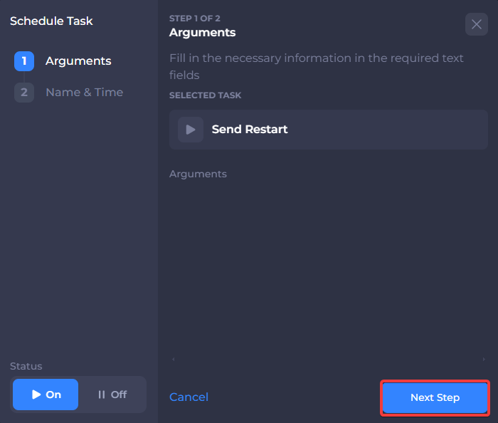Viewport: 498px width, 423px height.
Task: Click the STEP 1 OF 2 indicator
Action: [200, 18]
